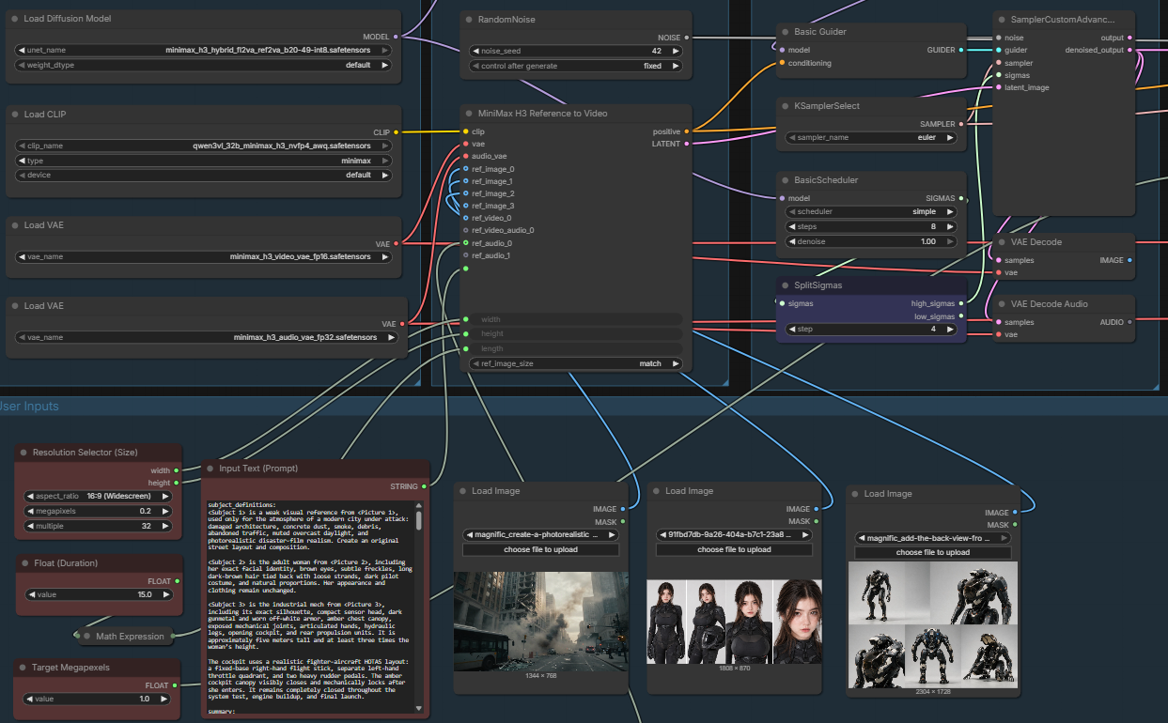1168x723 pixels.
Task: Click the Float (Duration) value 15.0 field
Action: (x=99, y=594)
